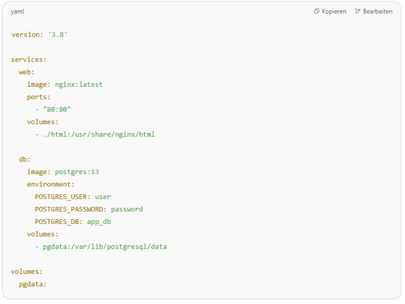Click the "80:80" port mapping
Viewport: 405px width, 304px height.
(x=57, y=110)
